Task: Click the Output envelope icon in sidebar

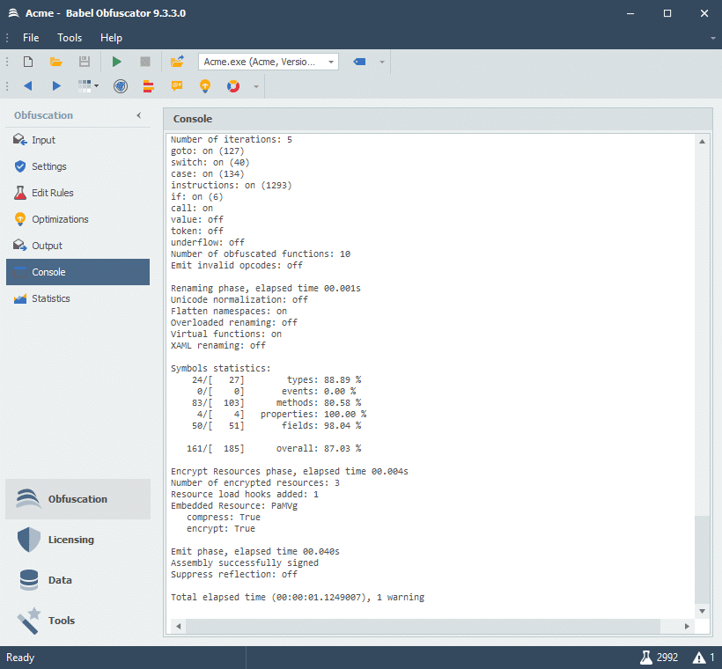Action: point(19,246)
